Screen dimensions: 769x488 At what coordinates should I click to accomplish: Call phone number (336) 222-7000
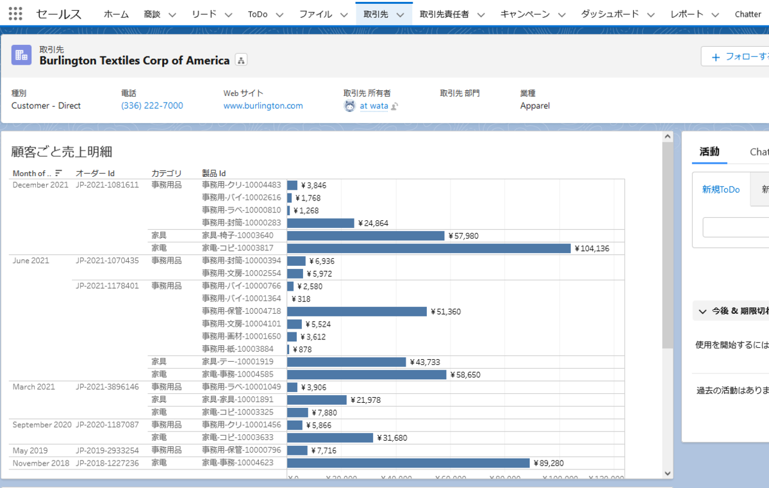tap(152, 106)
